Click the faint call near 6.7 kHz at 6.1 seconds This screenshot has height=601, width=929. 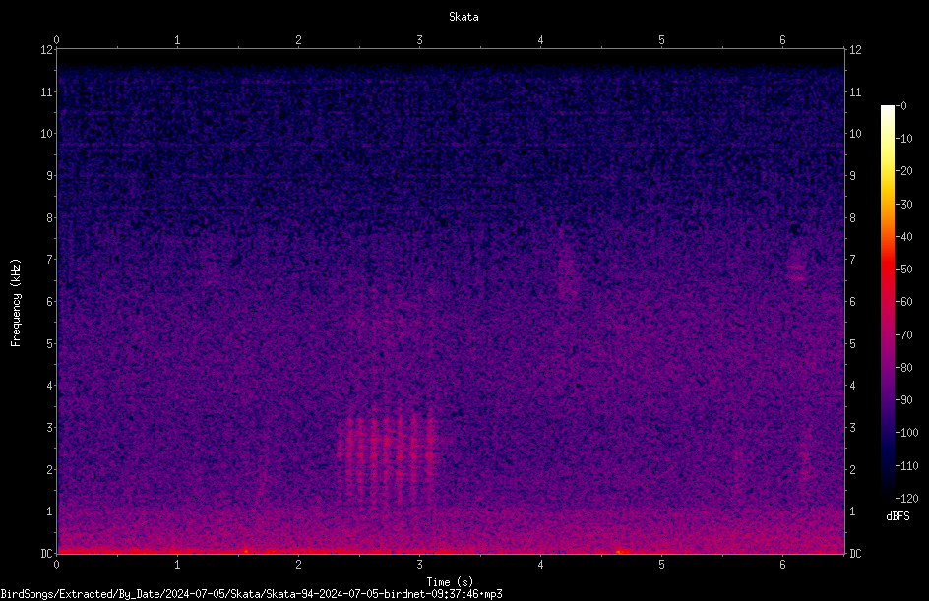(x=797, y=264)
